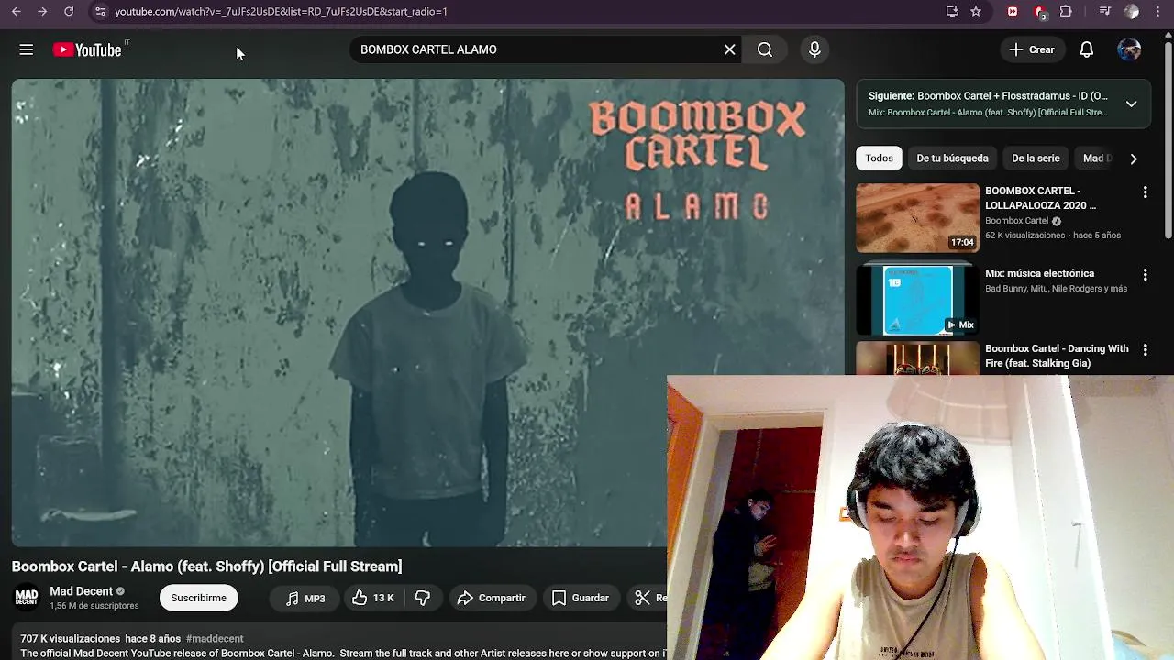
Task: Click the MP3 download button
Action: pos(305,598)
